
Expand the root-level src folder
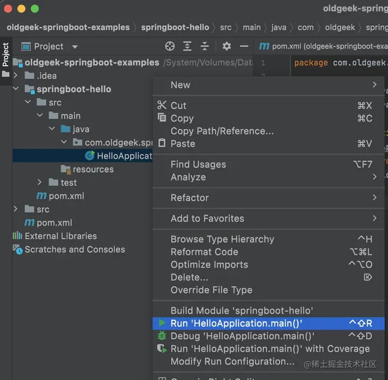coord(15,209)
